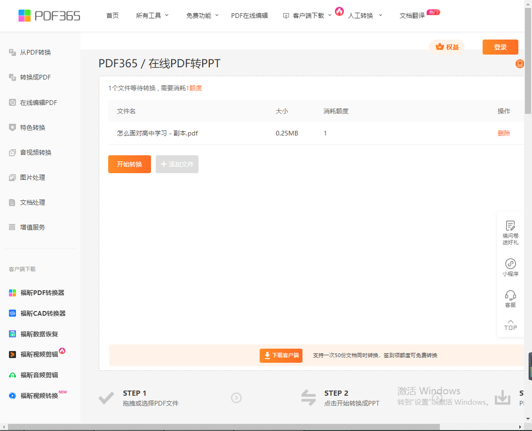The height and width of the screenshot is (431, 532).
Task: Click the vertical scrollbar thumb
Action: click(x=528, y=61)
